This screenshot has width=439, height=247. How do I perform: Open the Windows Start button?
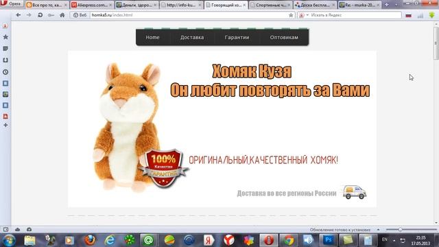coord(9,240)
